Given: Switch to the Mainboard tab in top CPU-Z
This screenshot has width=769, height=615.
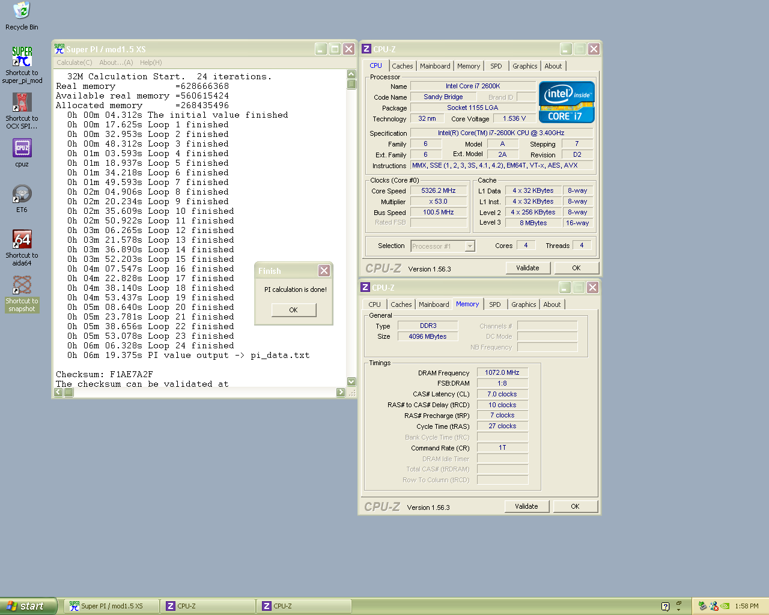Looking at the screenshot, I should coord(435,66).
